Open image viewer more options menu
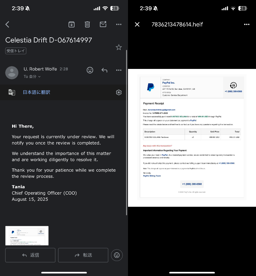This screenshot has height=276, width=256. [247, 25]
